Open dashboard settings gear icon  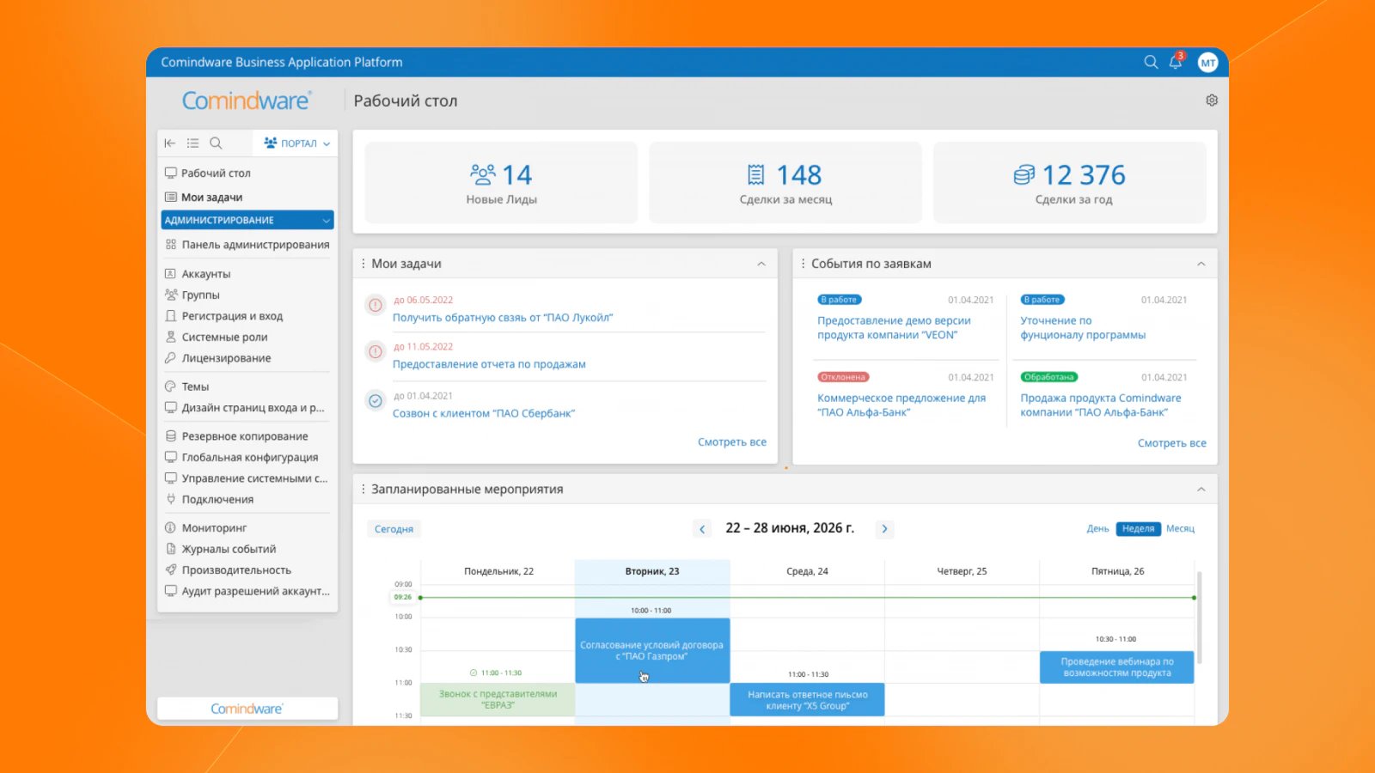[1212, 100]
